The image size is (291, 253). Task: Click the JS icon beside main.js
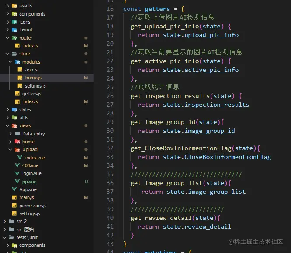coord(14,198)
